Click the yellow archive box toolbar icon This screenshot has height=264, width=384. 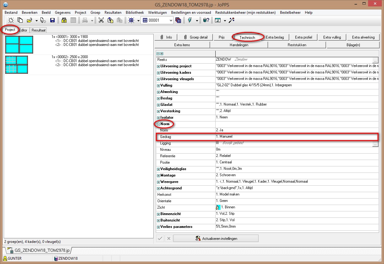[64, 20]
